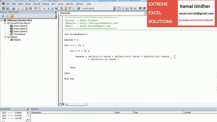Toggle Folders in the Project panel

click(x=12, y=16)
